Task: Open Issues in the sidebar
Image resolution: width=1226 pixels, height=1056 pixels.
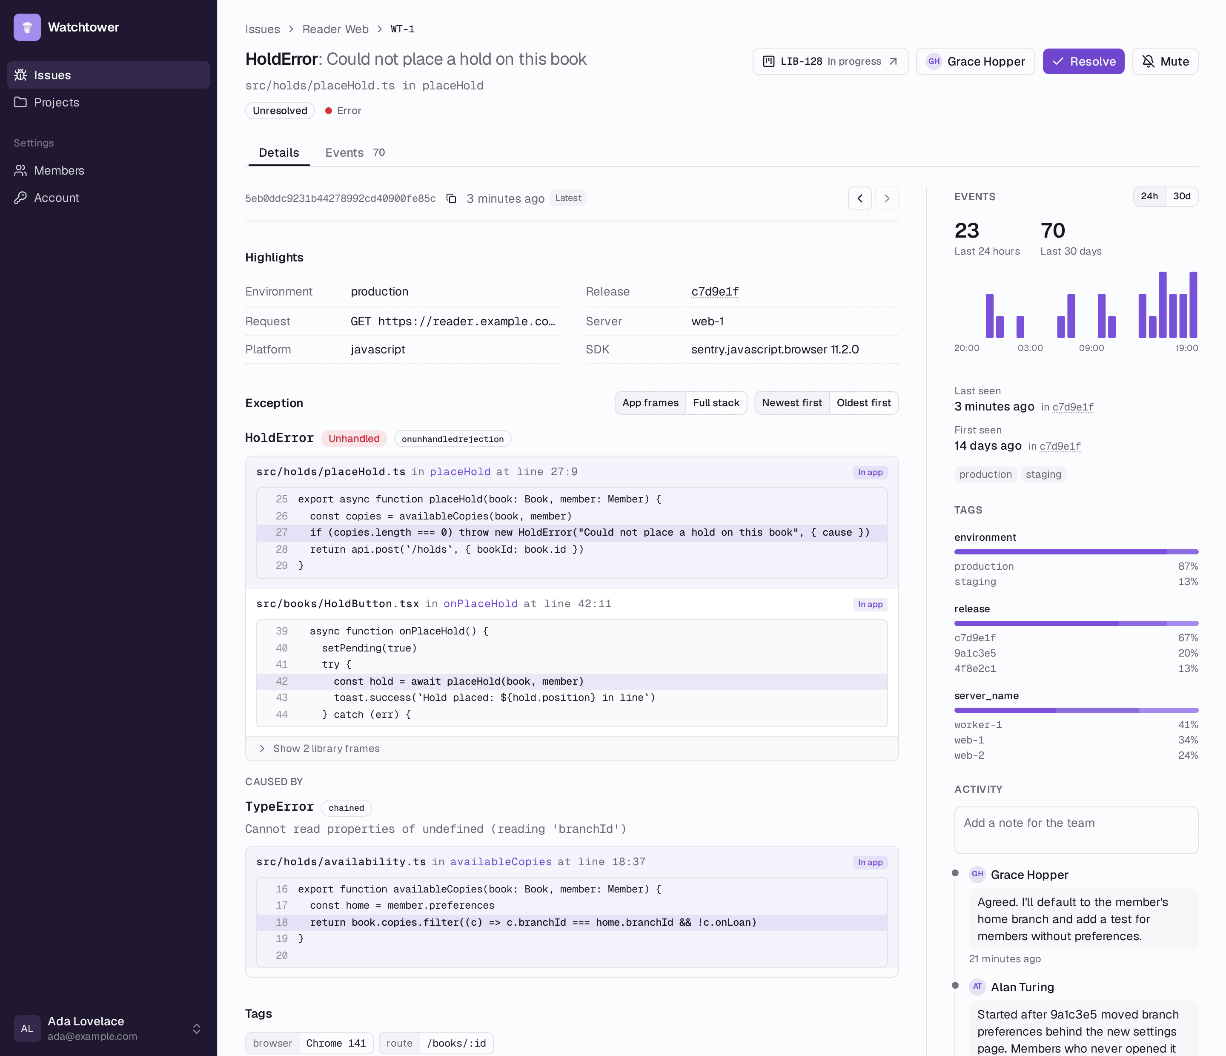Action: pos(108,75)
